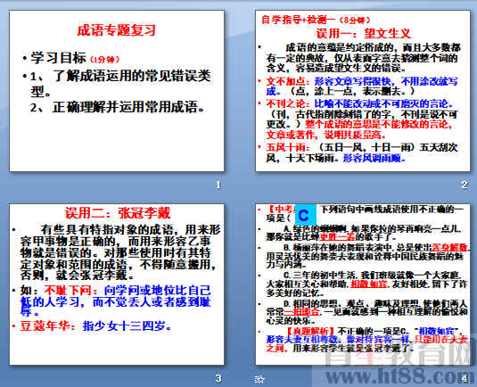
Task: Click the bullet 学习目标 on slide 1
Action: click(58, 58)
